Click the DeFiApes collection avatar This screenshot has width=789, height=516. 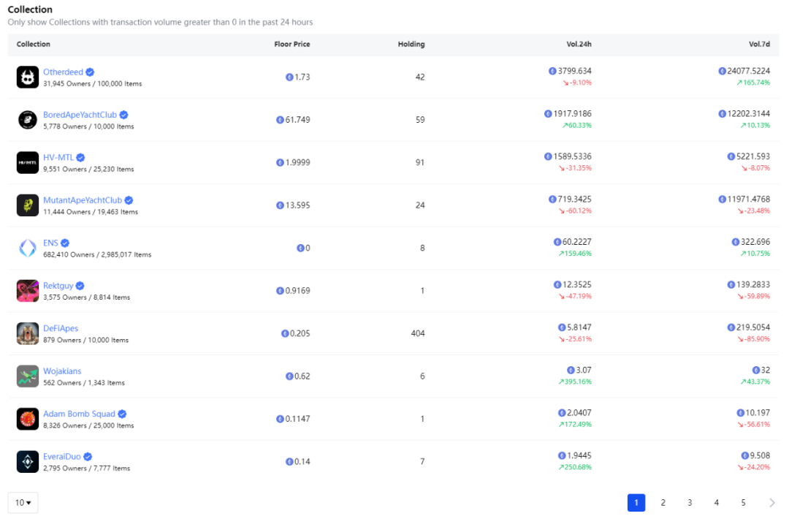pyautogui.click(x=27, y=333)
